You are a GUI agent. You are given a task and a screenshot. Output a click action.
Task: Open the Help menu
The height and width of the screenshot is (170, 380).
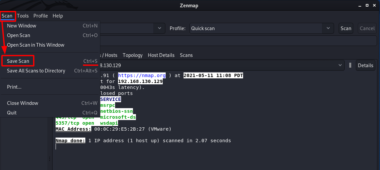pos(58,16)
